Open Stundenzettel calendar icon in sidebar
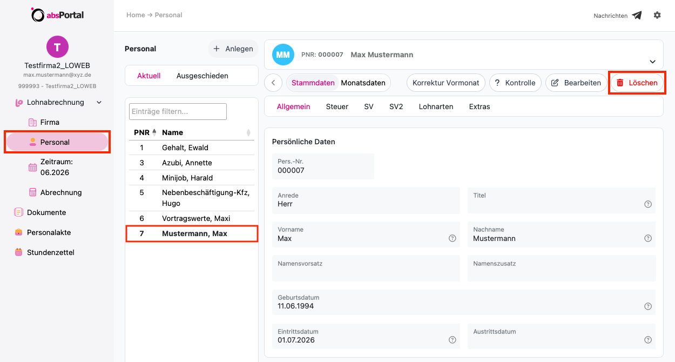 point(19,252)
